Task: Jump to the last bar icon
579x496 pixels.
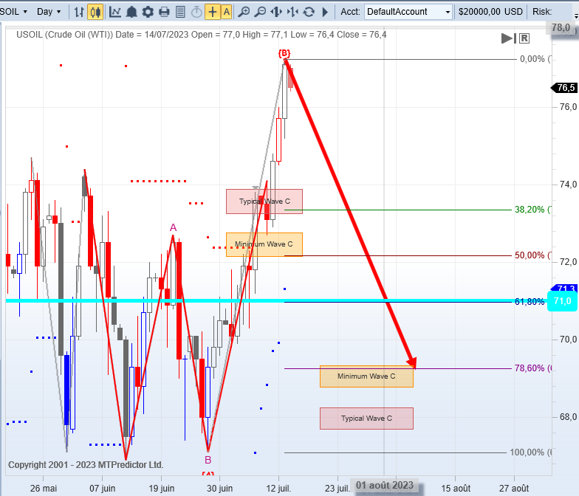Action: click(508, 38)
